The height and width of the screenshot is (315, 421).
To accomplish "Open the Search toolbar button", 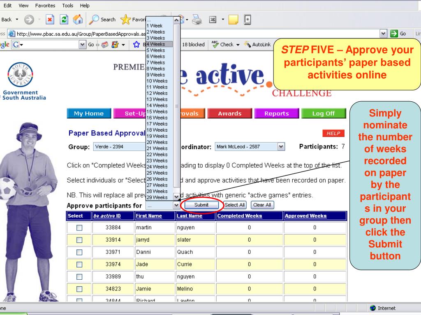I will point(102,20).
